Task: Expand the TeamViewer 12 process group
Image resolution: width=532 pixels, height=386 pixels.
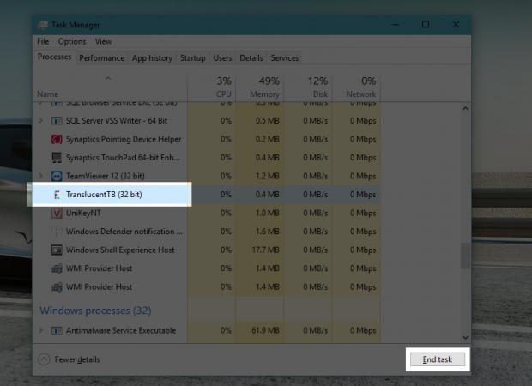Action: [41, 176]
